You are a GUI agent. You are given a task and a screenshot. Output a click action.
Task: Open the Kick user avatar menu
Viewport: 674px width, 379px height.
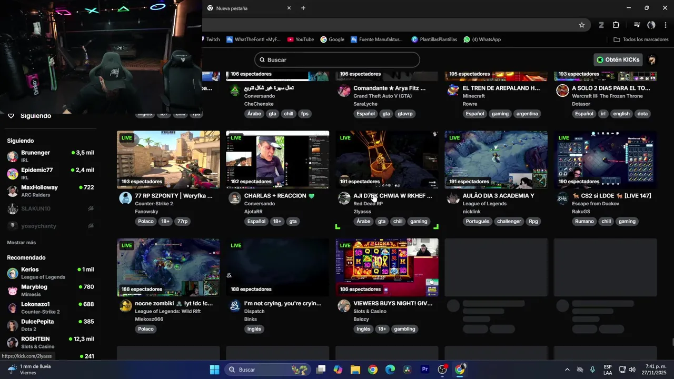coord(652,60)
